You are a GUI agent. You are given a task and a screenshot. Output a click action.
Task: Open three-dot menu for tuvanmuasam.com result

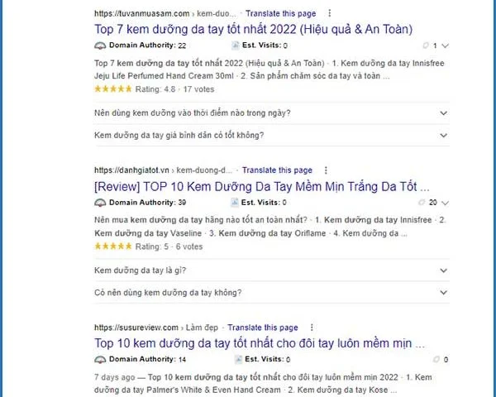pos(330,13)
